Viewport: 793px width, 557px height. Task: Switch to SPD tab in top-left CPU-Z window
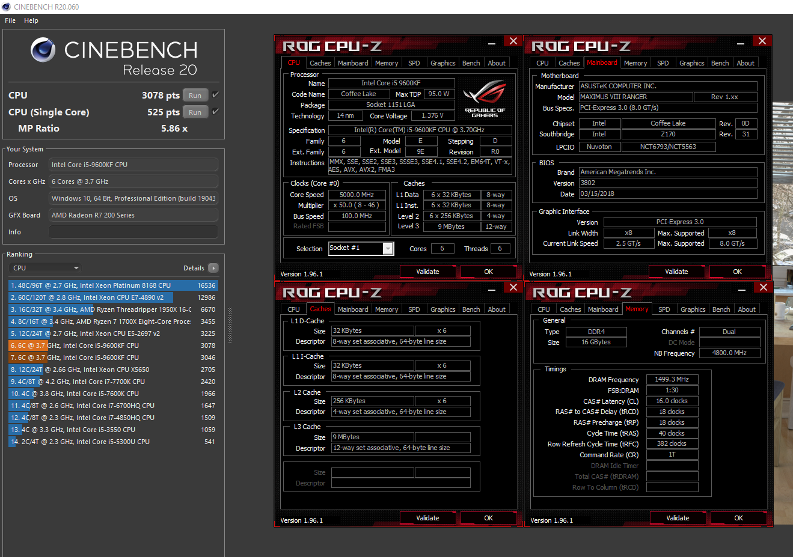(x=414, y=63)
